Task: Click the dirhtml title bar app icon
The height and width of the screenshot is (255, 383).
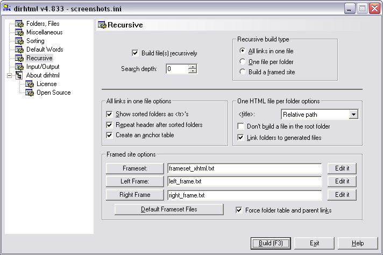Action: click(7, 8)
